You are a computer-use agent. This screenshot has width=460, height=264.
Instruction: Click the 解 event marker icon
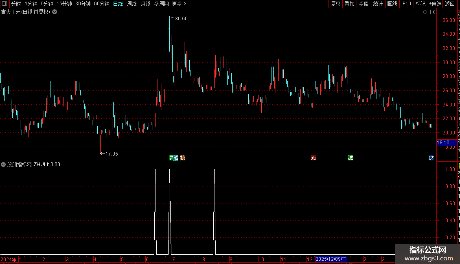pos(176,158)
